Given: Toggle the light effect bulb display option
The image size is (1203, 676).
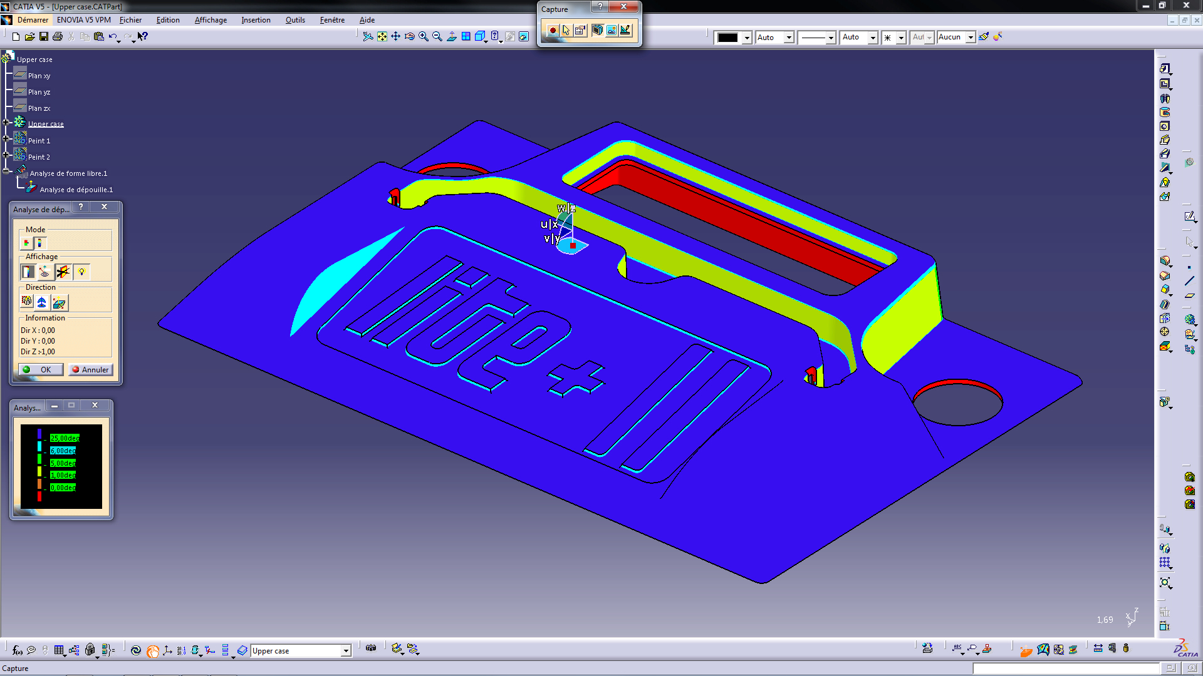Looking at the screenshot, I should [81, 272].
